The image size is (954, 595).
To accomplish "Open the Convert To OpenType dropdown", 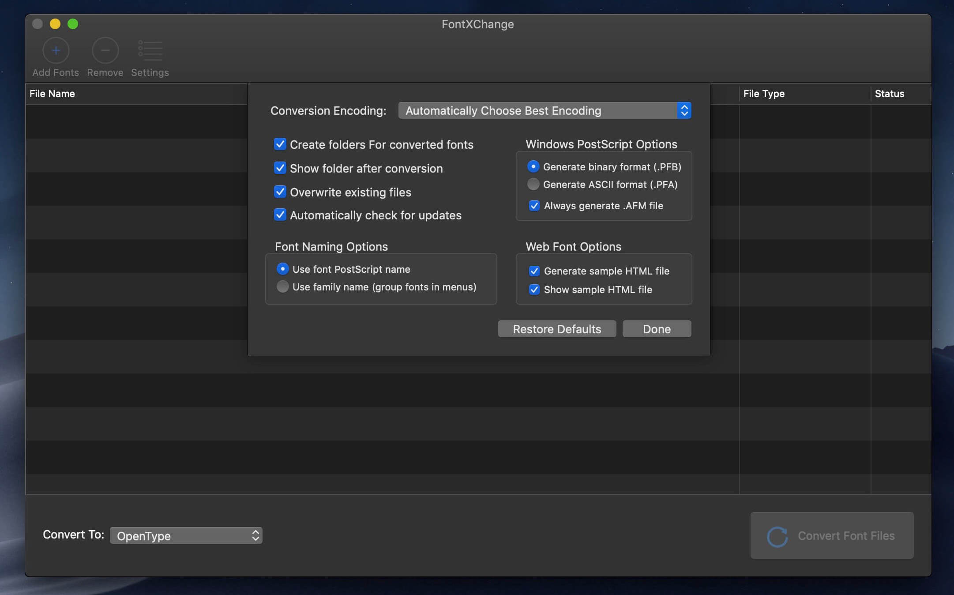I will pos(186,535).
